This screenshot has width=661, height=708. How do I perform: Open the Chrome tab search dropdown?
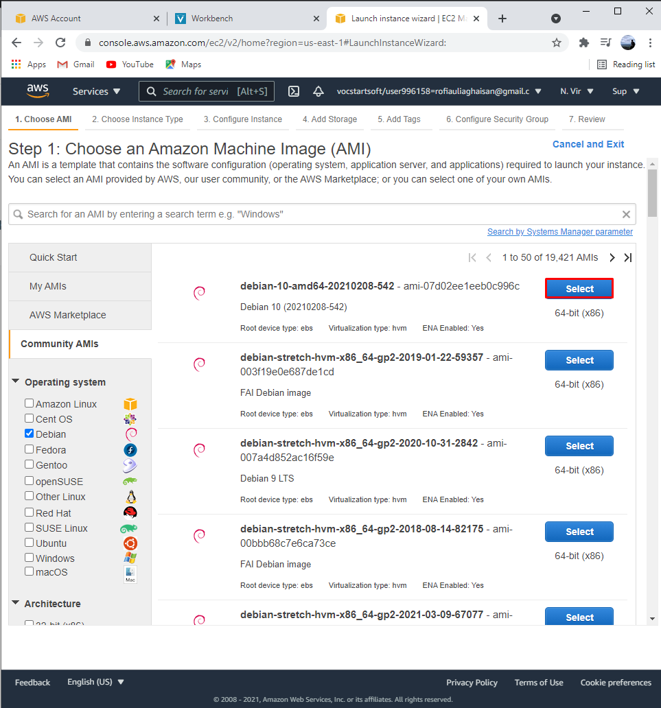click(x=556, y=19)
